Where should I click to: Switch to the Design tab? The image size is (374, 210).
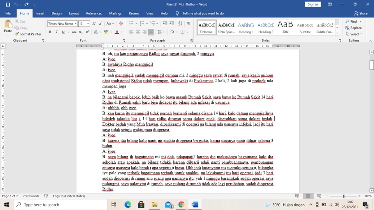pos(56,13)
